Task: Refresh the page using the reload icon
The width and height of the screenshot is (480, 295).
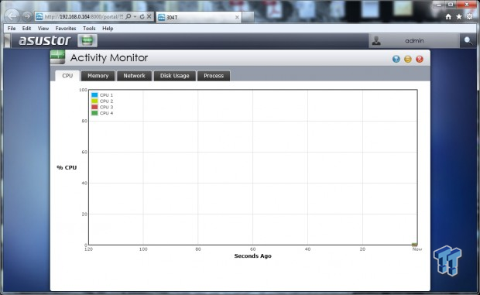Action: (x=142, y=16)
